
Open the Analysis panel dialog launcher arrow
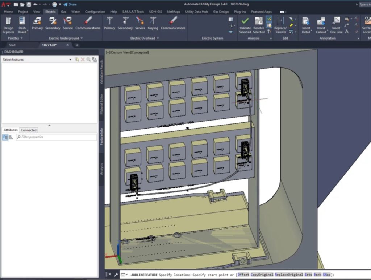(271, 38)
